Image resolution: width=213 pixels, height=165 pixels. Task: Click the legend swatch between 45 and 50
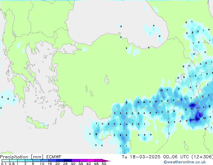(x=99, y=161)
